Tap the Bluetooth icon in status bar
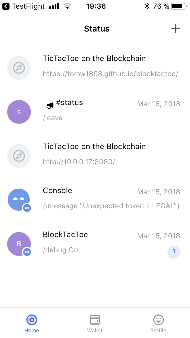 pos(147,6)
